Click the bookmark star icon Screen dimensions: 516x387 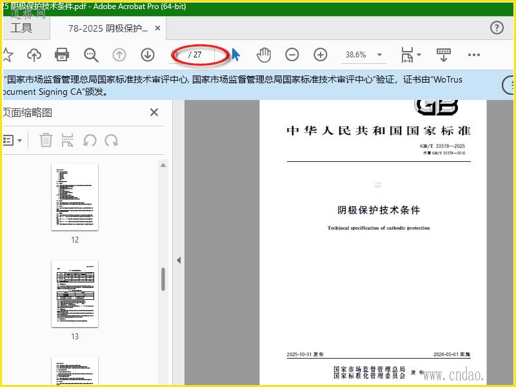pyautogui.click(x=7, y=55)
